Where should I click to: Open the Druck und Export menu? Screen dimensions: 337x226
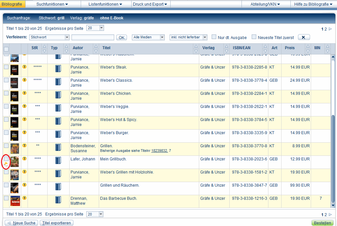[150, 4]
